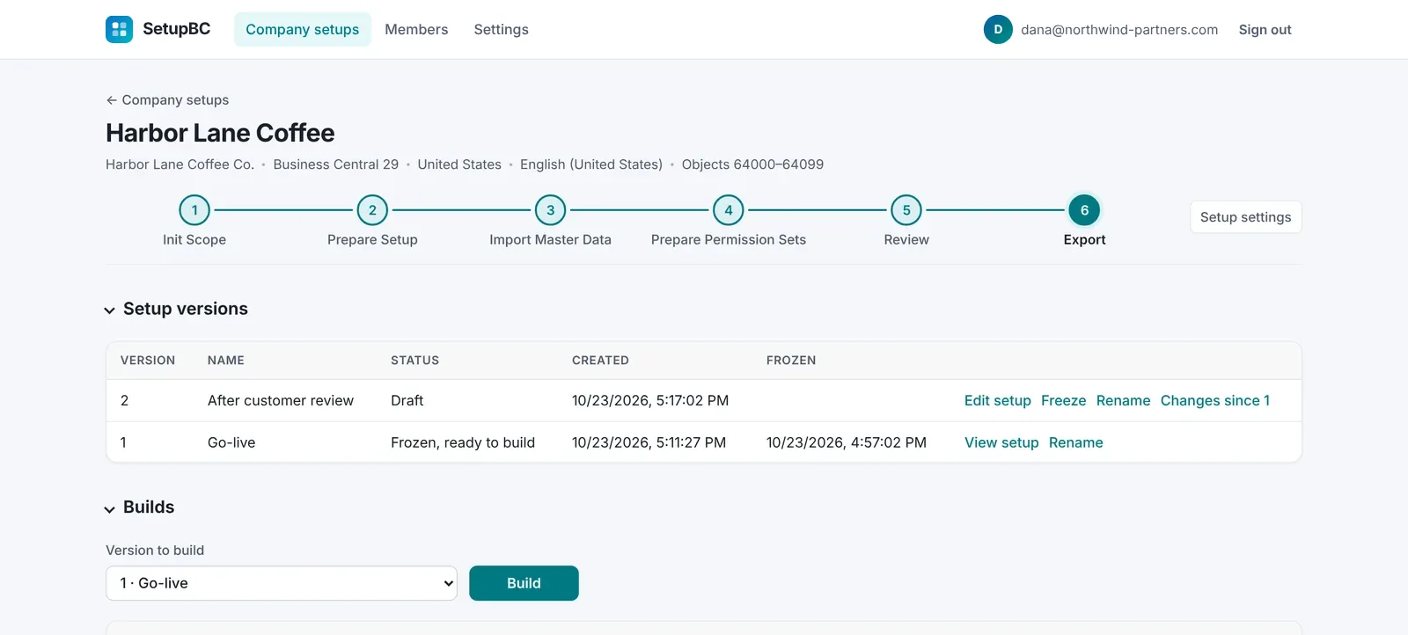This screenshot has width=1408, height=635.
Task: Open the Settings tab
Action: click(502, 29)
